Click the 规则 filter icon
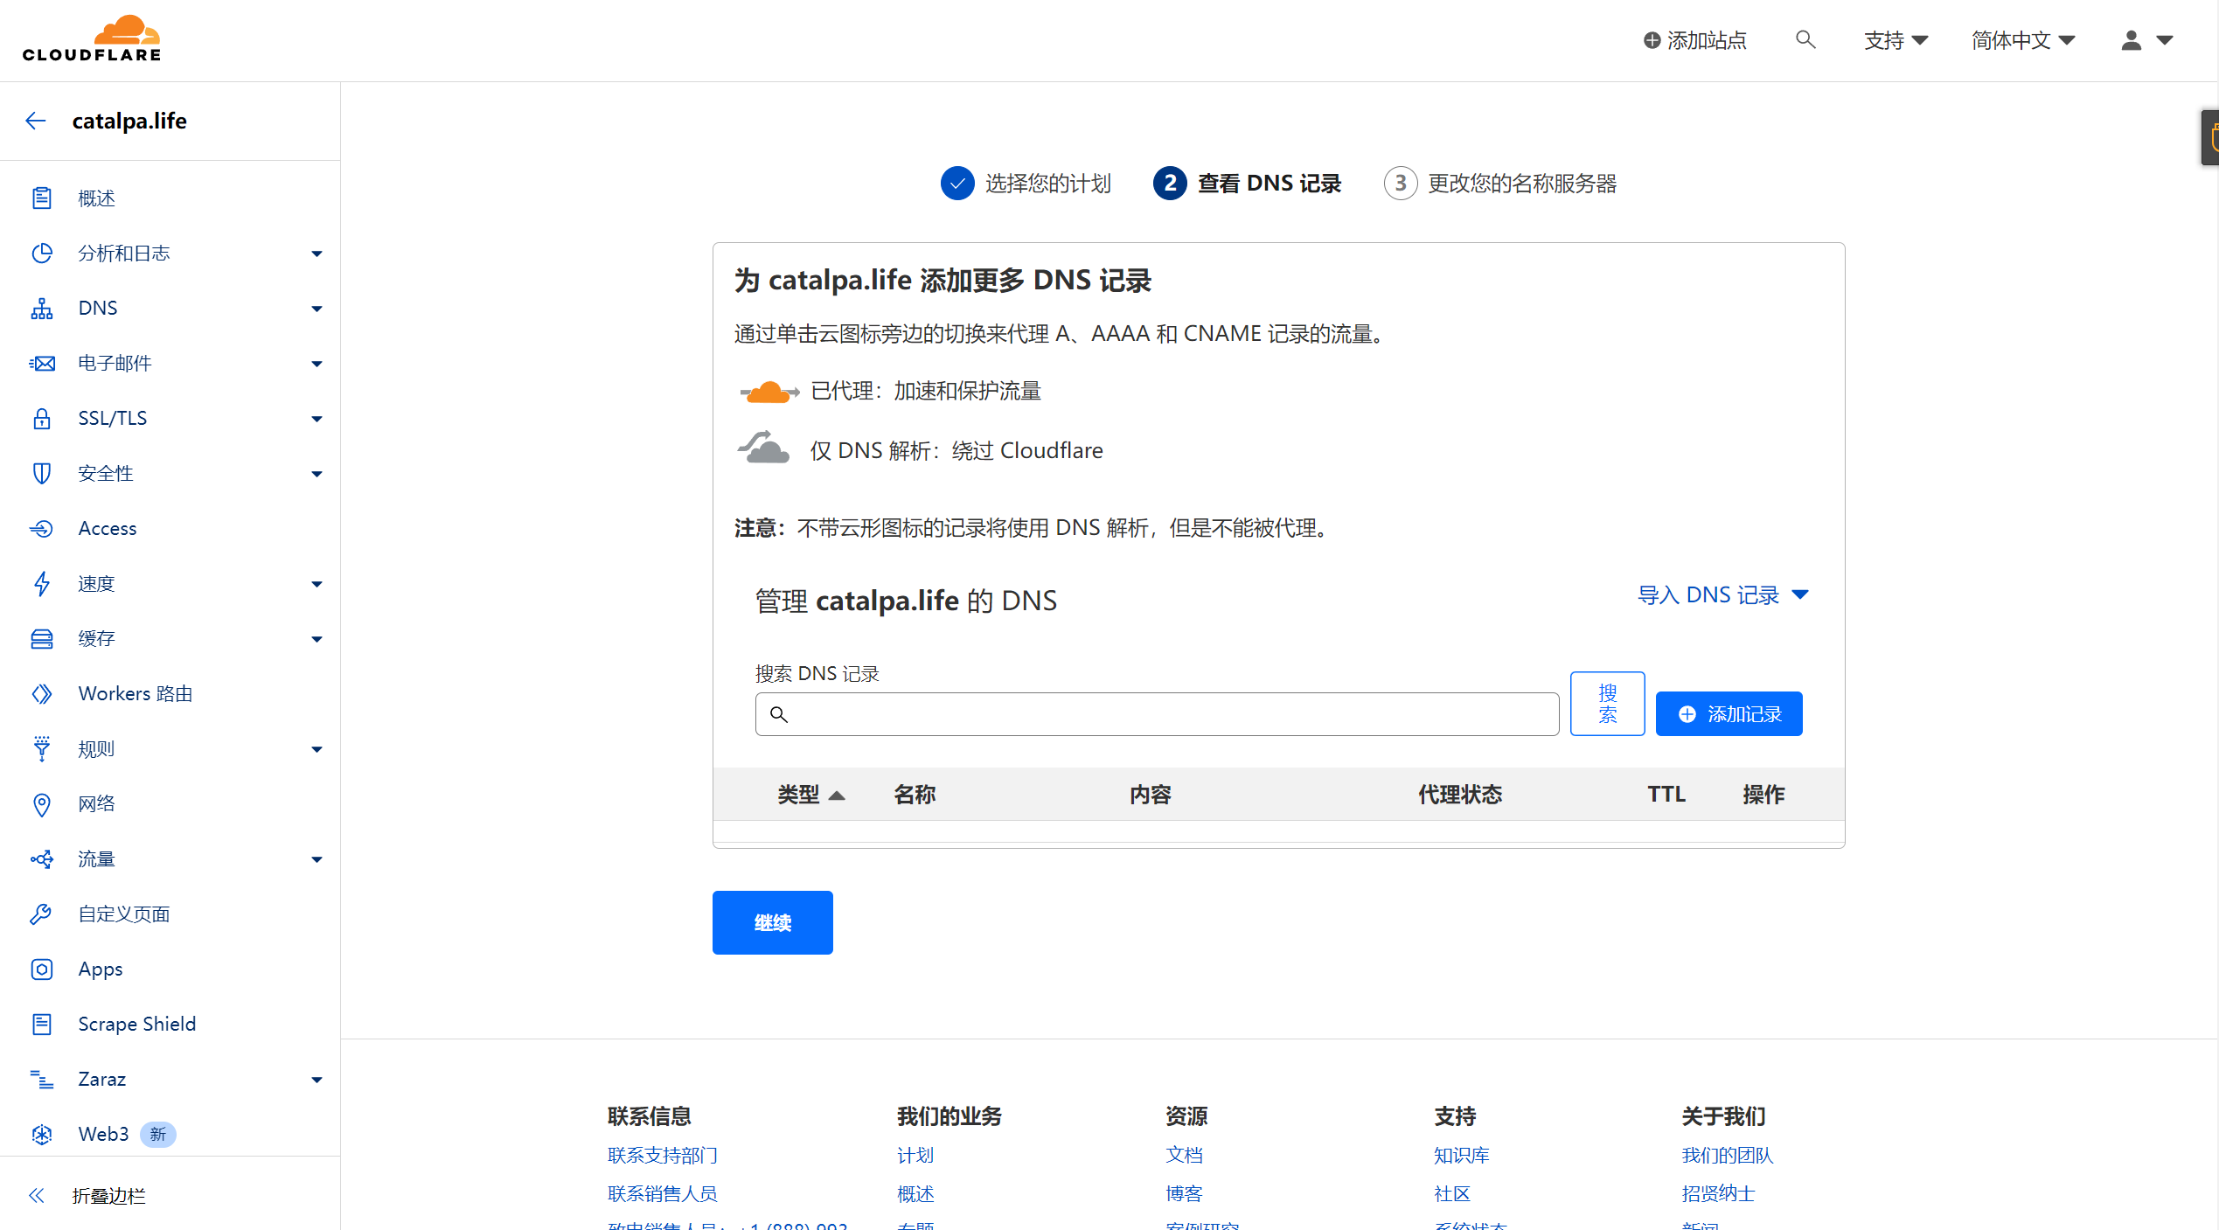 (x=41, y=749)
